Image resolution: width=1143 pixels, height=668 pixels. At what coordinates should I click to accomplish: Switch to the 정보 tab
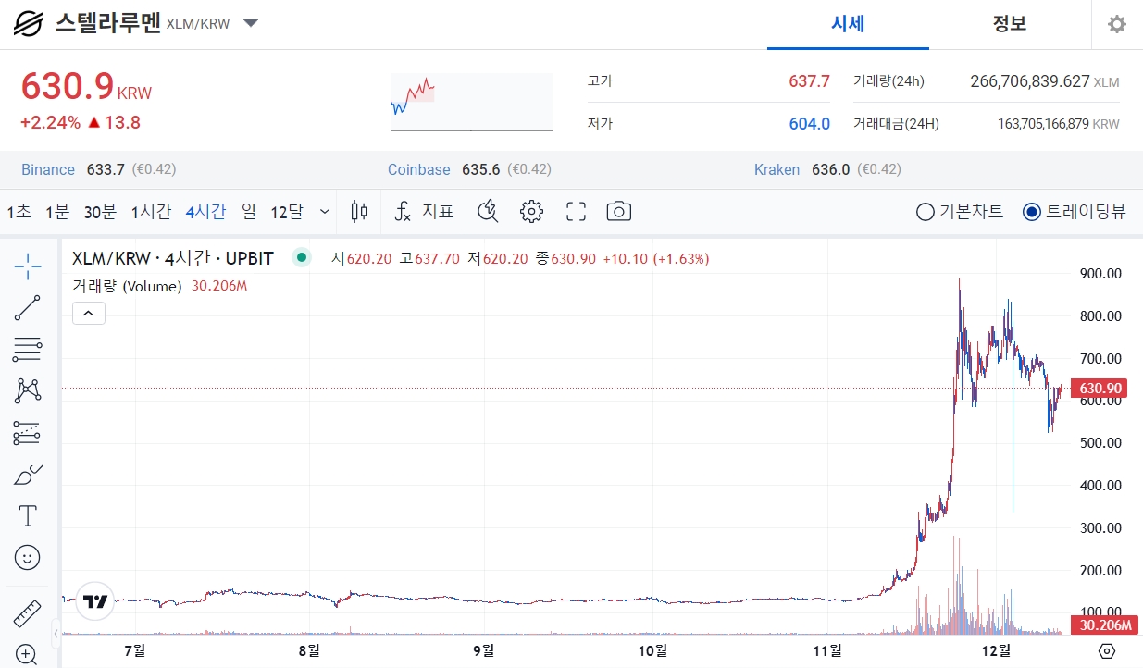pyautogui.click(x=1010, y=24)
